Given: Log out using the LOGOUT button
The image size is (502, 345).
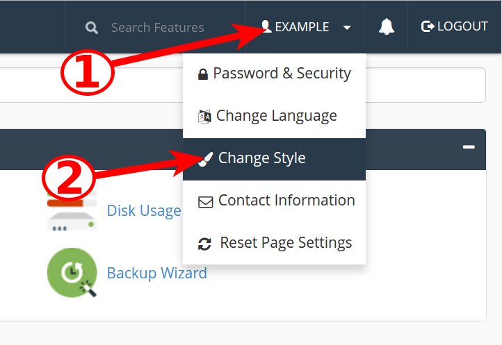Looking at the screenshot, I should [455, 26].
